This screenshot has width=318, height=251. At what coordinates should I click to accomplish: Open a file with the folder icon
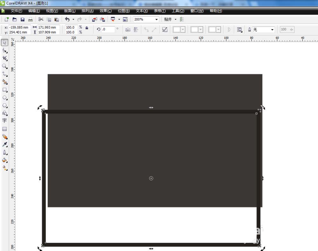[15, 19]
